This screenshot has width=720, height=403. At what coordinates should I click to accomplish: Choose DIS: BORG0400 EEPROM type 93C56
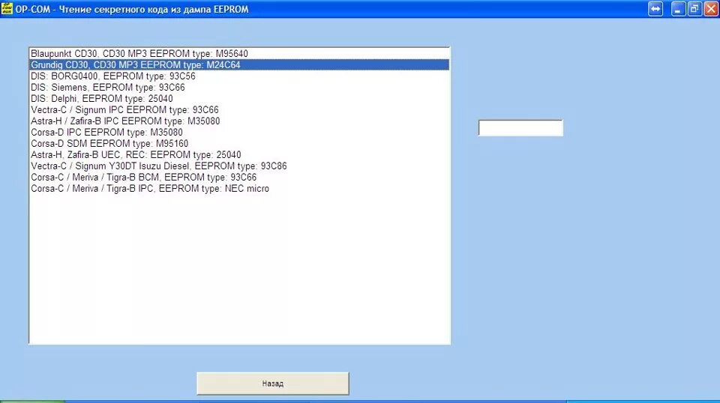(x=239, y=76)
